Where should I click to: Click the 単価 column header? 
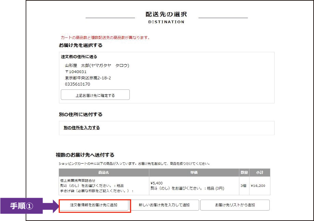coord(195,173)
